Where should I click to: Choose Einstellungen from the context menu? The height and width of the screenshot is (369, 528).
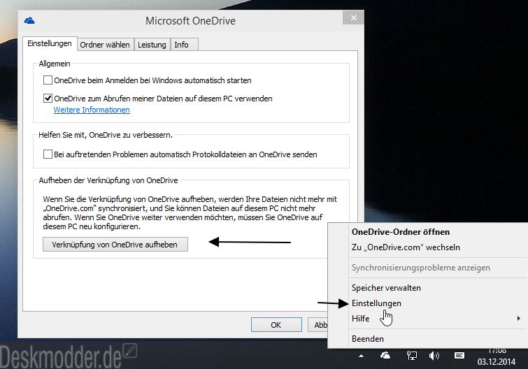[x=376, y=303]
